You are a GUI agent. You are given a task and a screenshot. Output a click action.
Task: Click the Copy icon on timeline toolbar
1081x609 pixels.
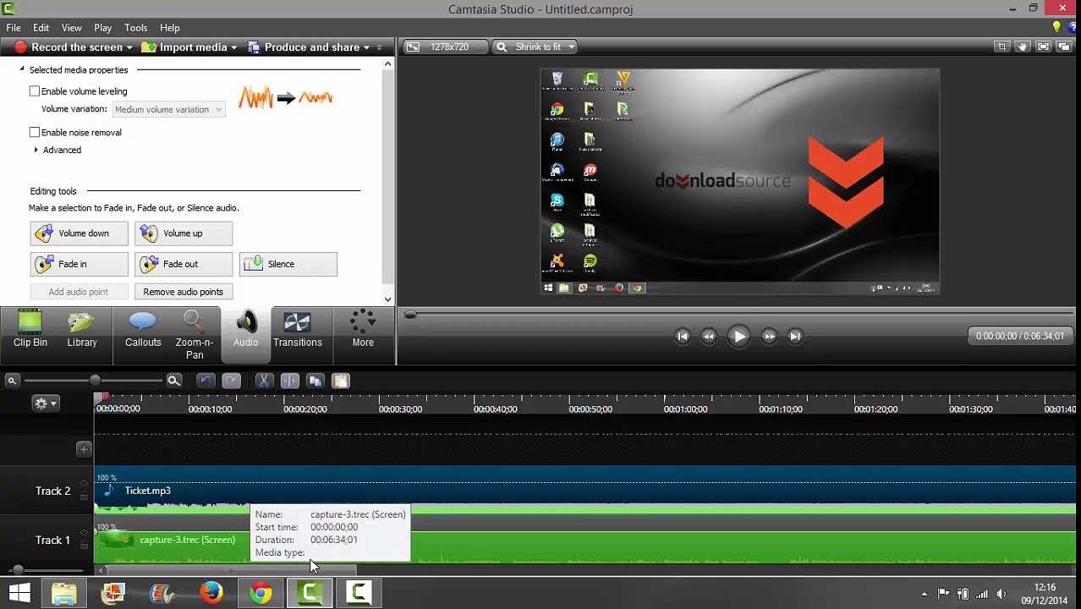315,381
